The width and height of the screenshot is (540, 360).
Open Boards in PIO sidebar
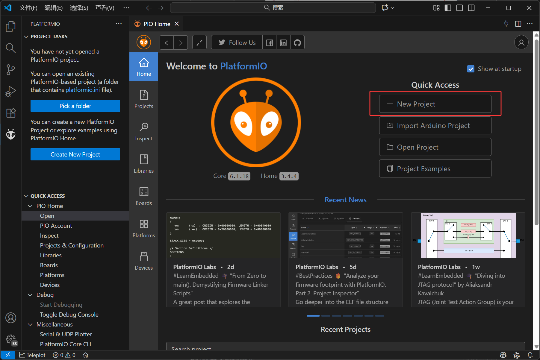click(x=144, y=196)
